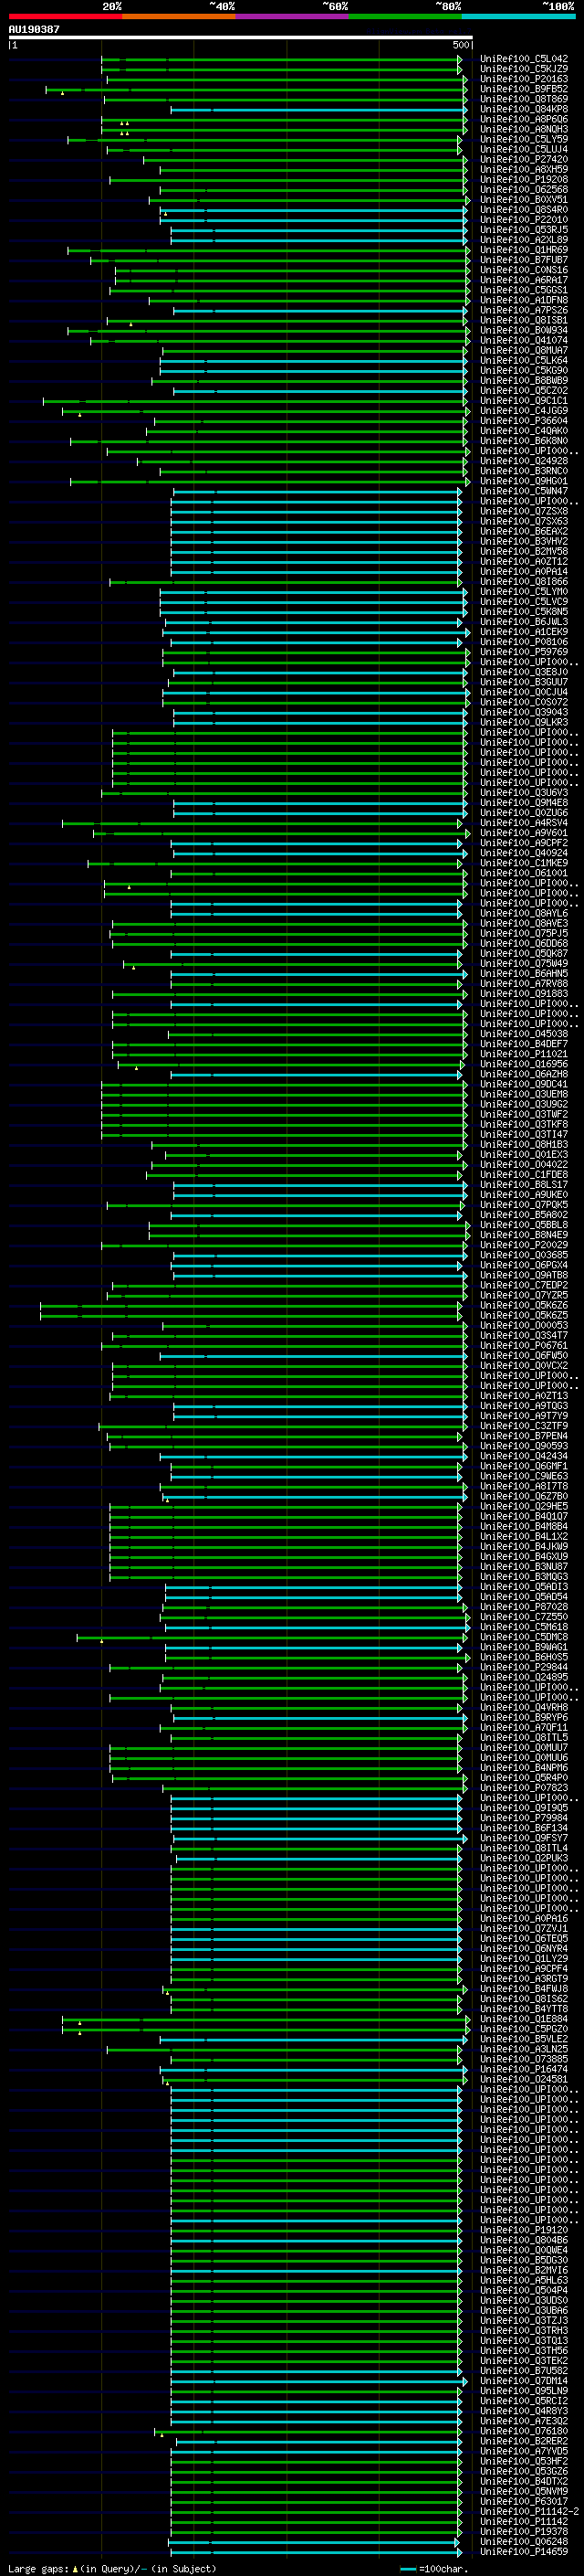Select hit label UniRef100_C5WN47
The height and width of the screenshot is (2576, 584).
[x=524, y=491]
